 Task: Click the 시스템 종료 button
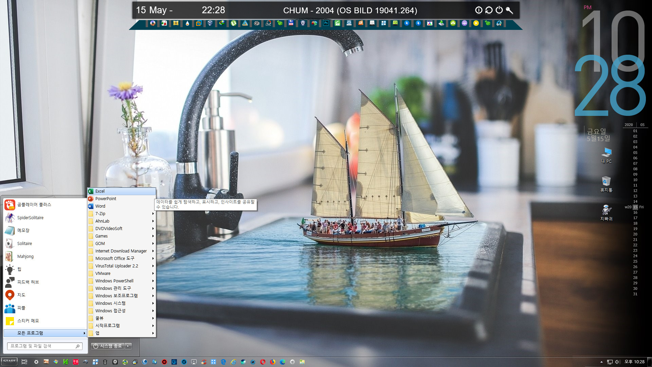(108, 346)
